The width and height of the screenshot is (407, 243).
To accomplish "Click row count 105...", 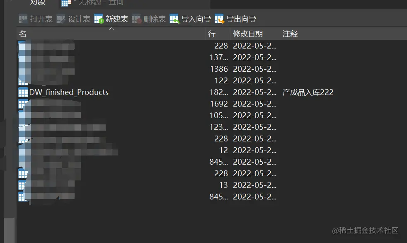I will coord(218,116).
